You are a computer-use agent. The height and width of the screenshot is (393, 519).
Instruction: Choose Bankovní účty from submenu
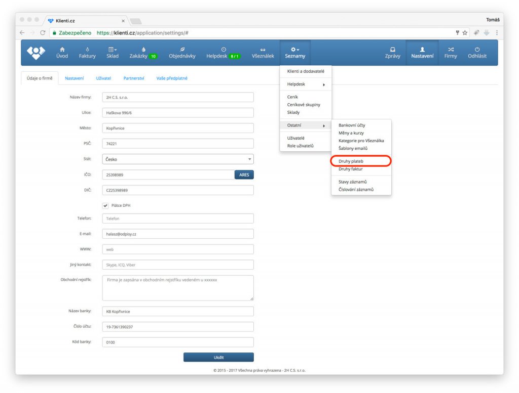tap(352, 125)
